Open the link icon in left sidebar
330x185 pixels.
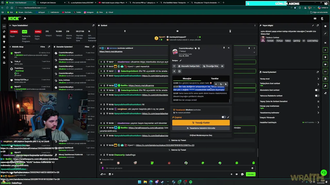pyautogui.click(x=4, y=32)
